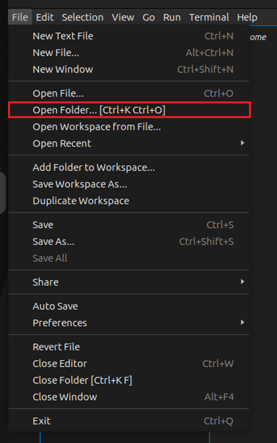277x443 pixels.
Task: Click Close Editor entry
Action: point(60,364)
